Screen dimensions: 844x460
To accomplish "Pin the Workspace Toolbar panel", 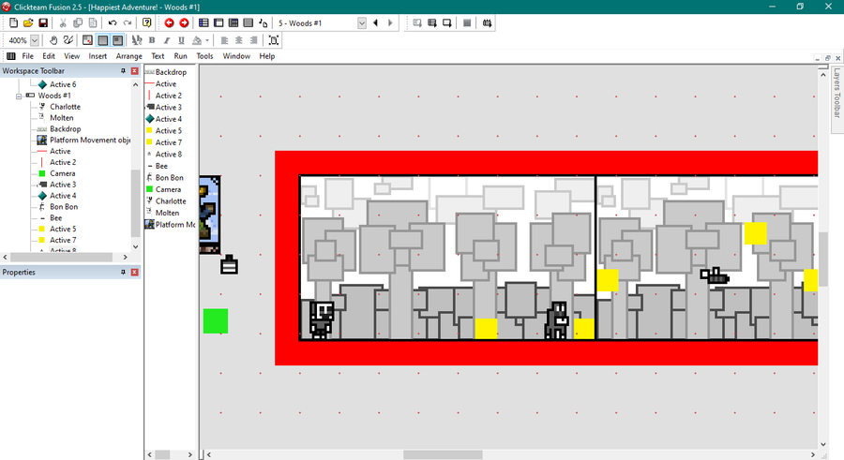I will click(x=123, y=71).
